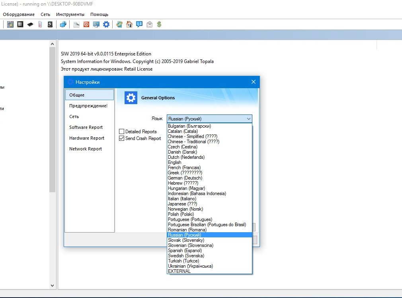Screen dimensions: 402x298
Task: Open the Network Report settings page
Action: [x=90, y=149]
